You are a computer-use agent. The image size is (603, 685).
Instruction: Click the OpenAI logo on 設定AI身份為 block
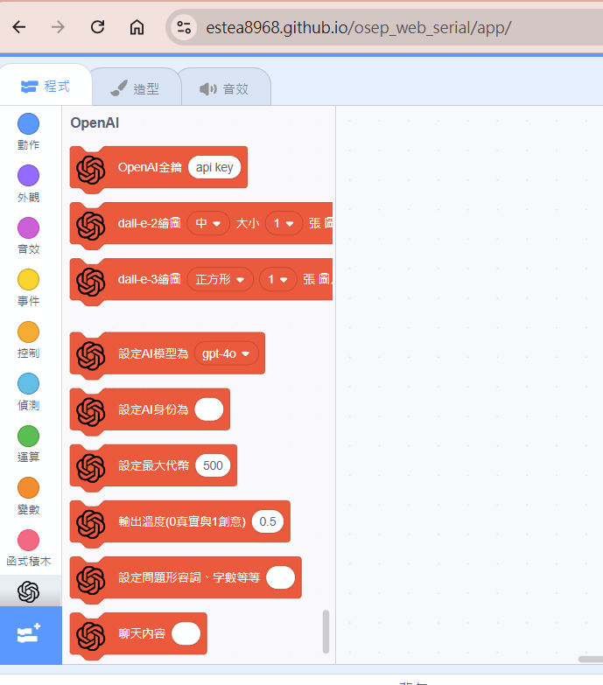[91, 412]
